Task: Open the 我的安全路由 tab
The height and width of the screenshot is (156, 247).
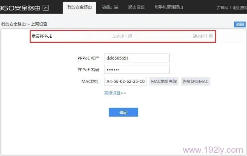Action: pyautogui.click(x=79, y=7)
